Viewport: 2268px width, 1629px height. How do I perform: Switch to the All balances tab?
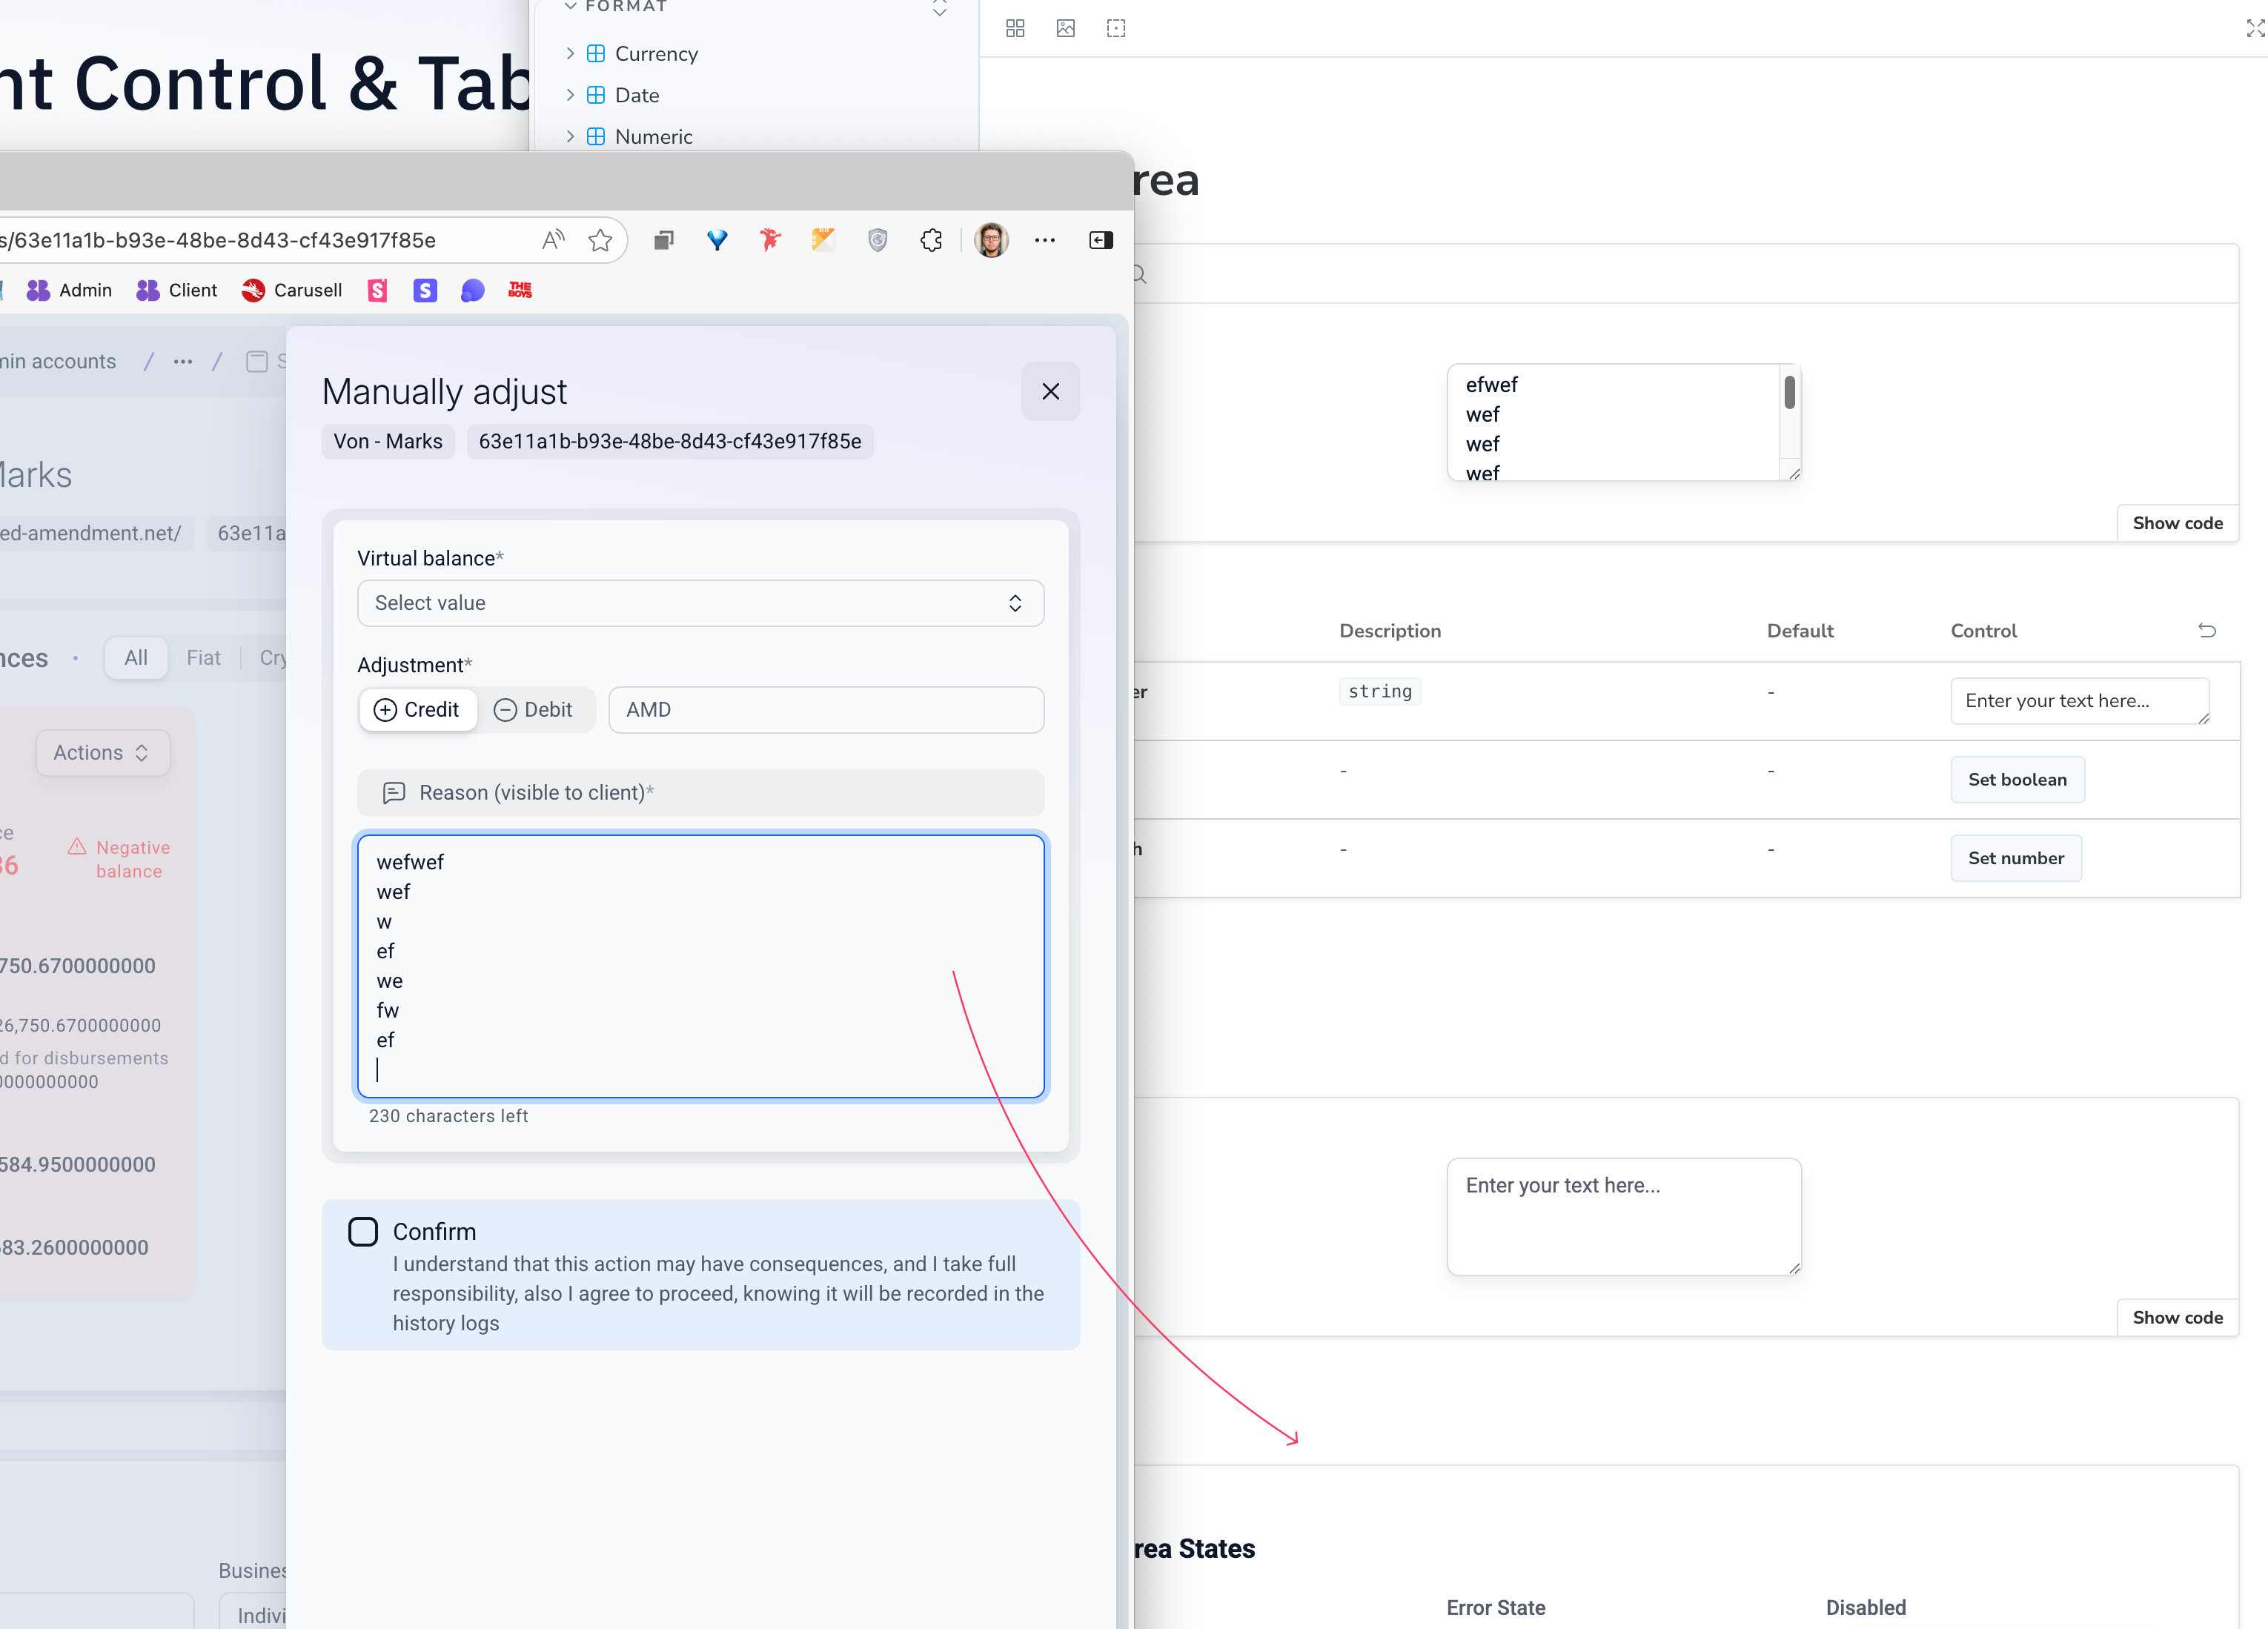[x=136, y=658]
